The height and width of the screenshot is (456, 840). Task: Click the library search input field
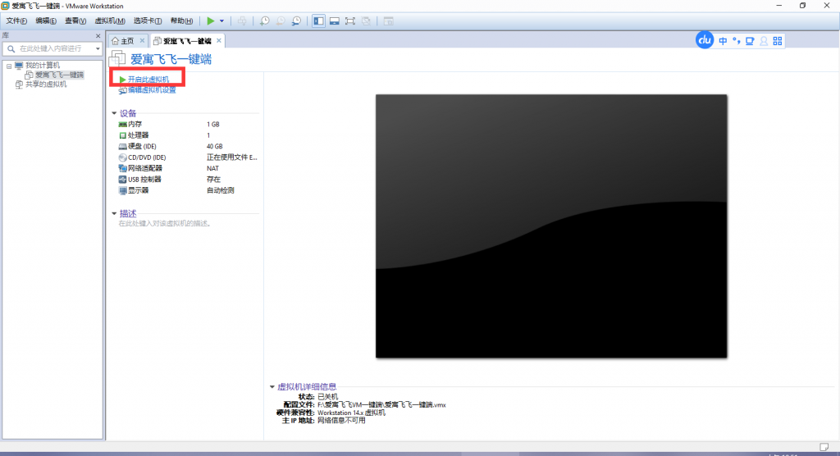coord(52,48)
